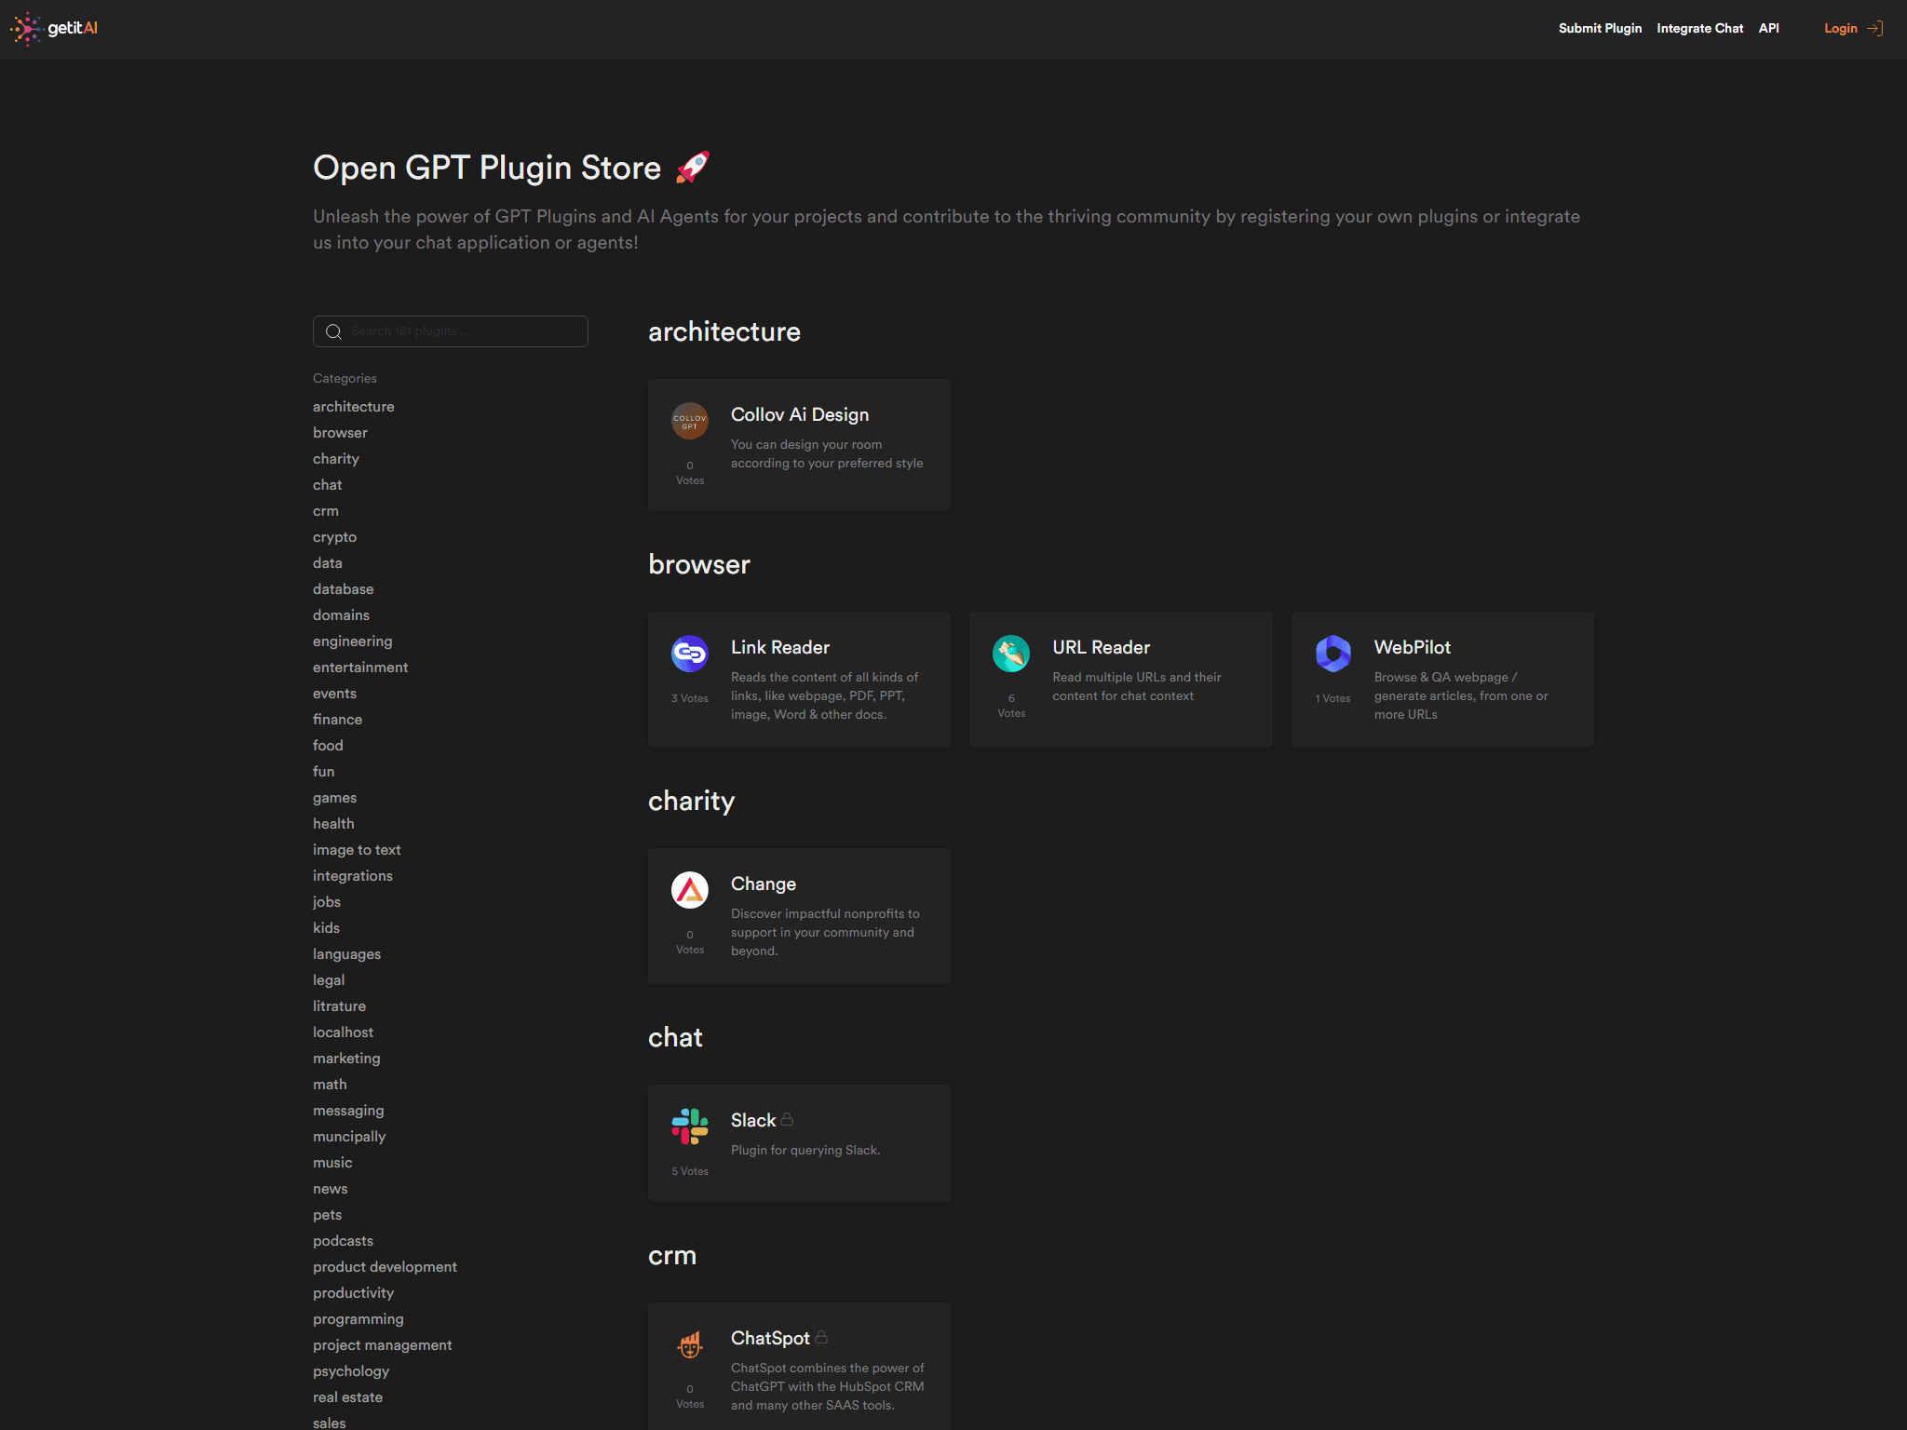This screenshot has width=1907, height=1430.
Task: Select the jobs category
Action: [x=327, y=902]
